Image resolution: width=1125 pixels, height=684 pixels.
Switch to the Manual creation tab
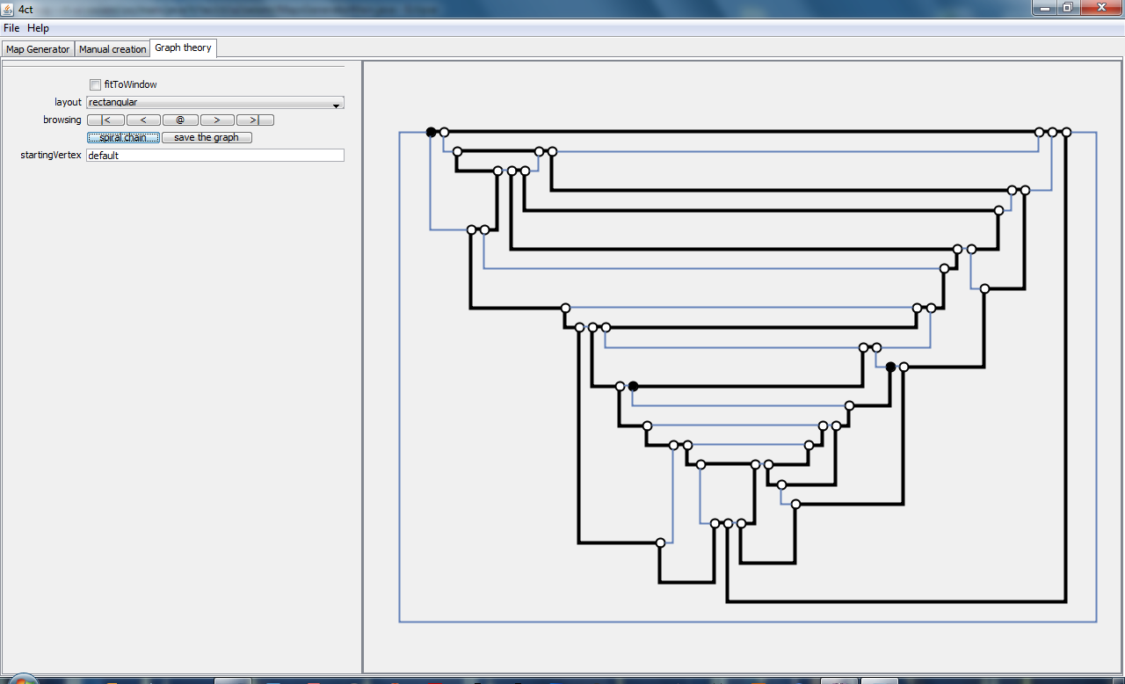[x=112, y=49]
